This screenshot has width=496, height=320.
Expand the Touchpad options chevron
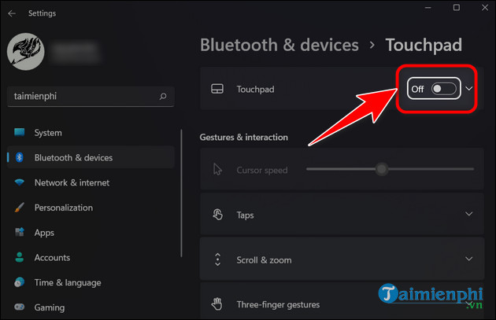(469, 89)
